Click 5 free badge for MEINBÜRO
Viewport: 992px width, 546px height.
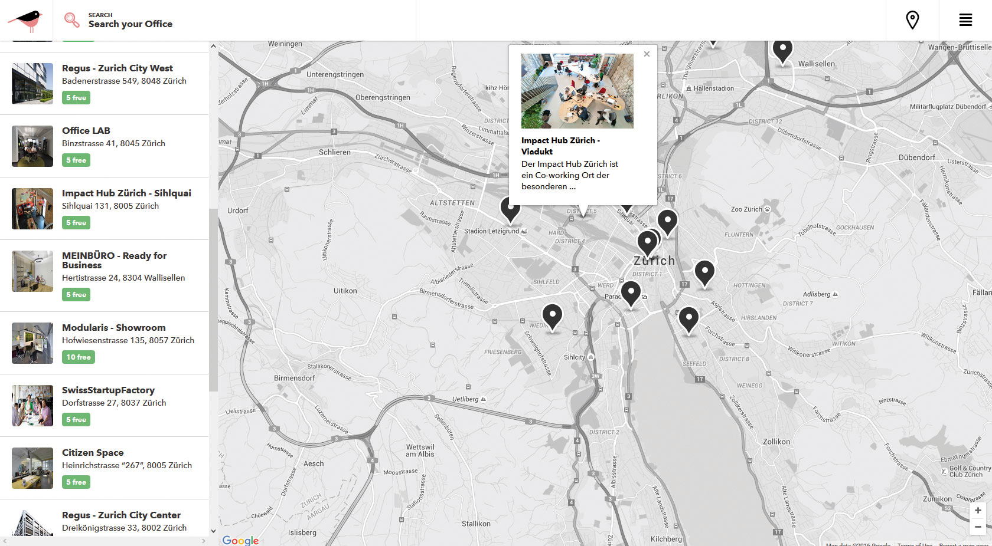pos(76,295)
